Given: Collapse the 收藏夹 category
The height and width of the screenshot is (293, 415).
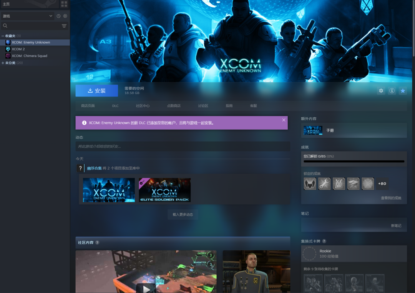Looking at the screenshot, I should (3, 36).
